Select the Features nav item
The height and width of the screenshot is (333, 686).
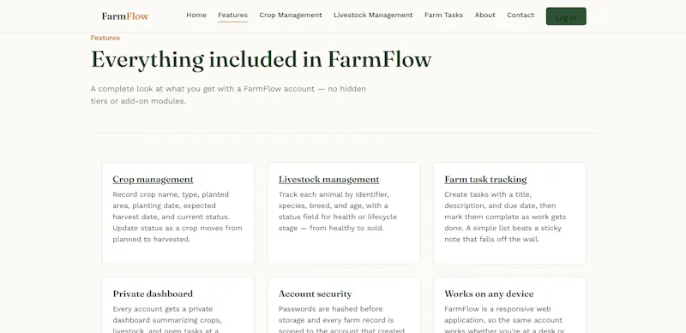pos(232,15)
